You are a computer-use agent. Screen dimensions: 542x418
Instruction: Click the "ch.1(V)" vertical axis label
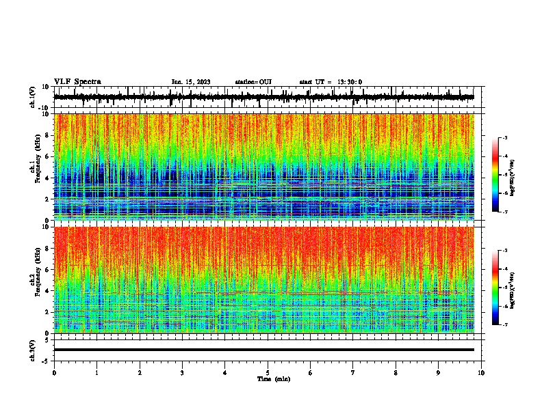[33, 97]
